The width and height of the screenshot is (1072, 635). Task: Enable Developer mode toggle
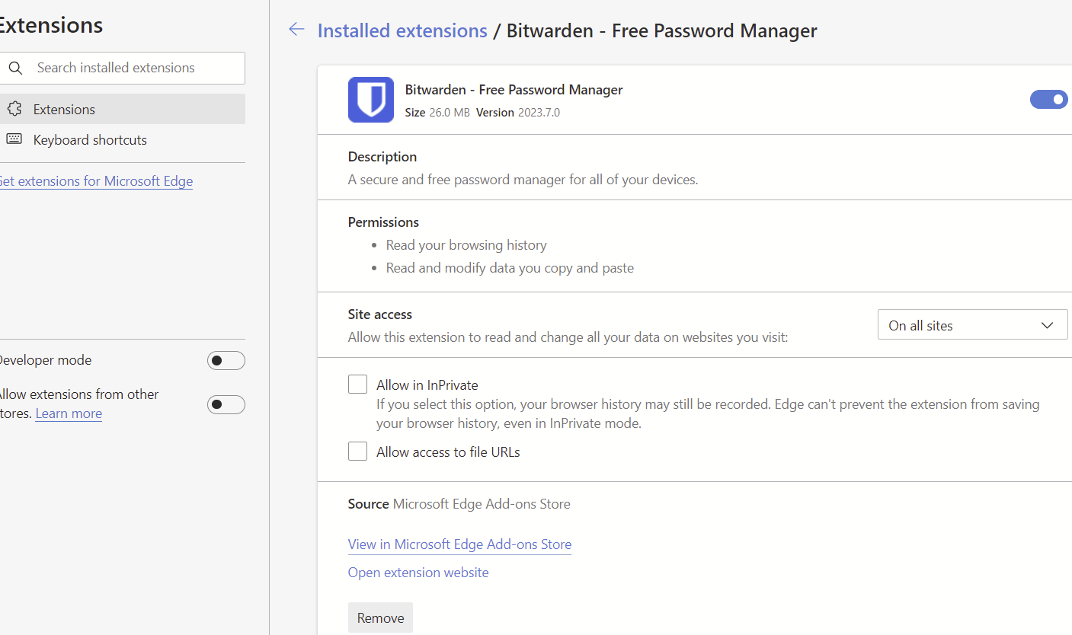tap(226, 360)
